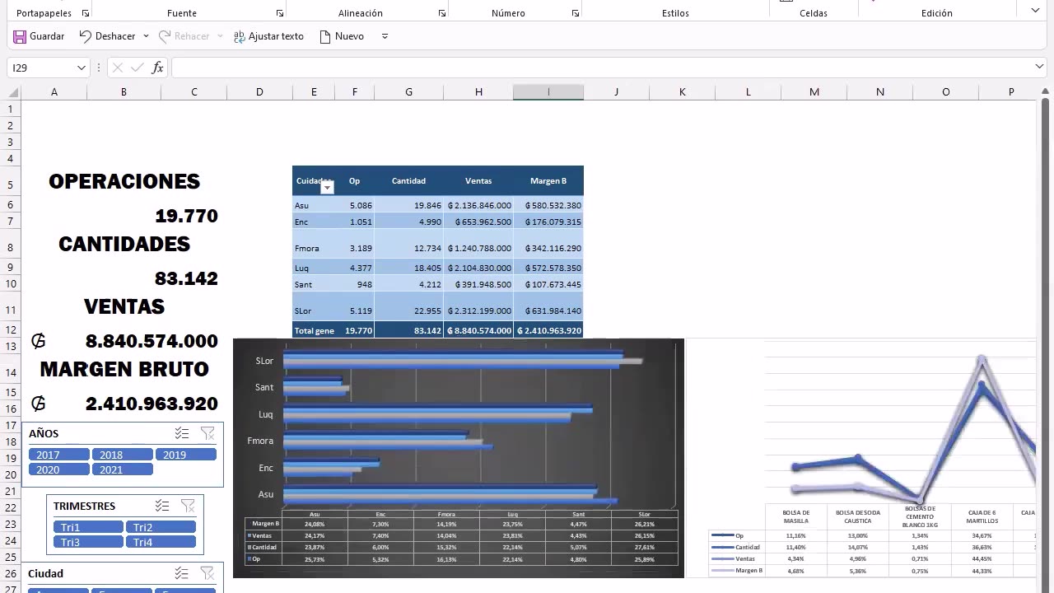Click the dark bar chart SLor bars
The image size is (1054, 593).
tap(463, 360)
